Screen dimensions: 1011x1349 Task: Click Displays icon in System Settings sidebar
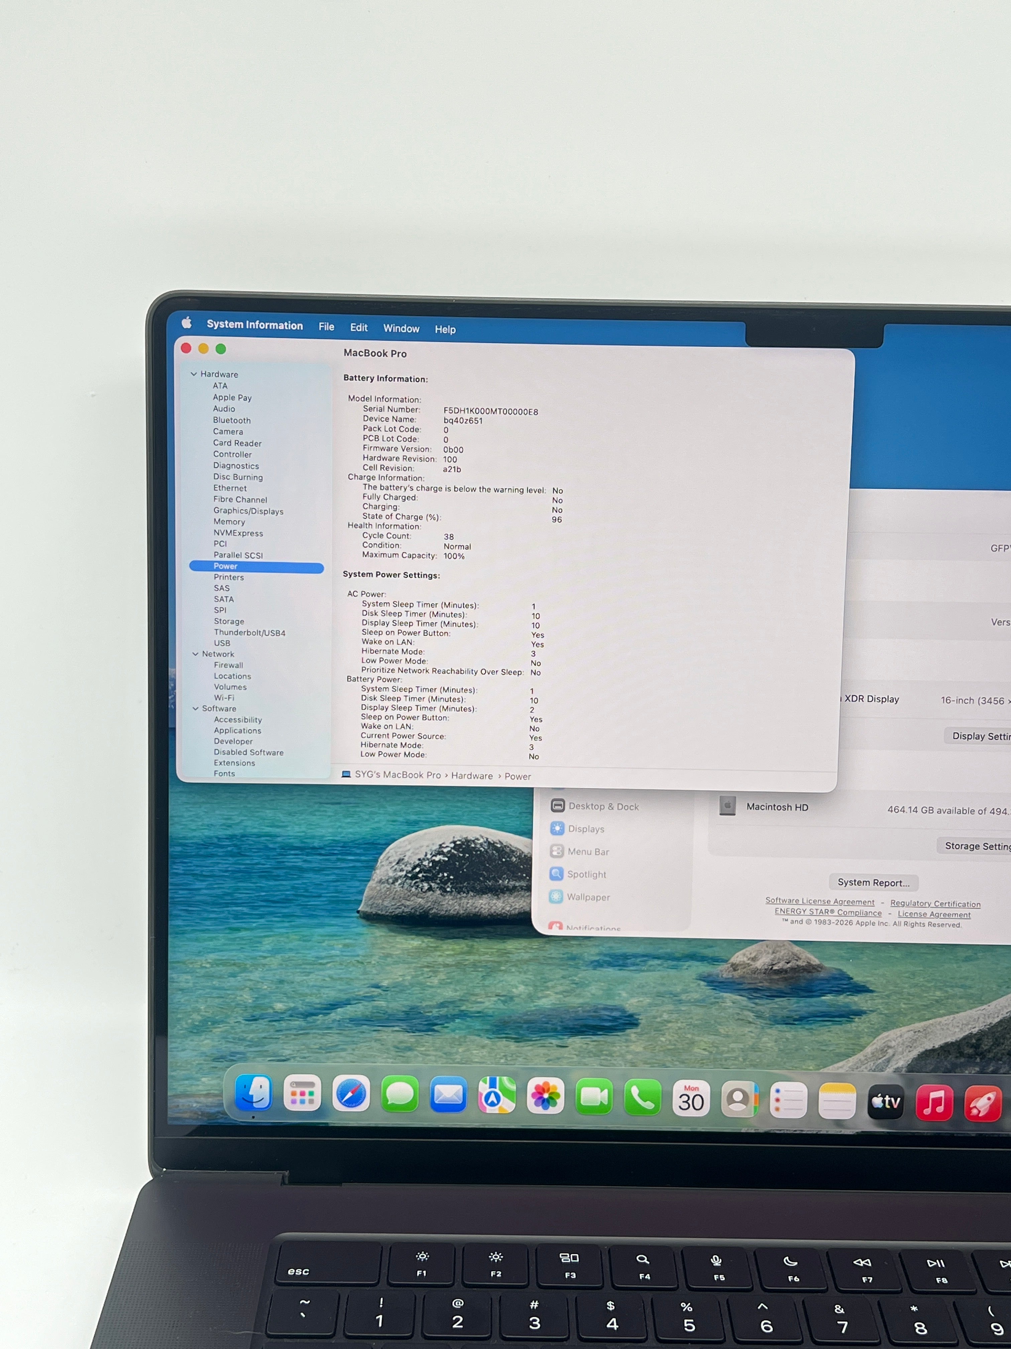click(x=557, y=828)
